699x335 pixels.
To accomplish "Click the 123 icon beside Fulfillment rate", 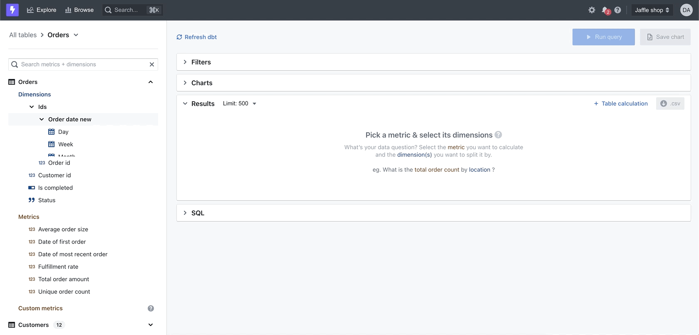I will coord(32,267).
